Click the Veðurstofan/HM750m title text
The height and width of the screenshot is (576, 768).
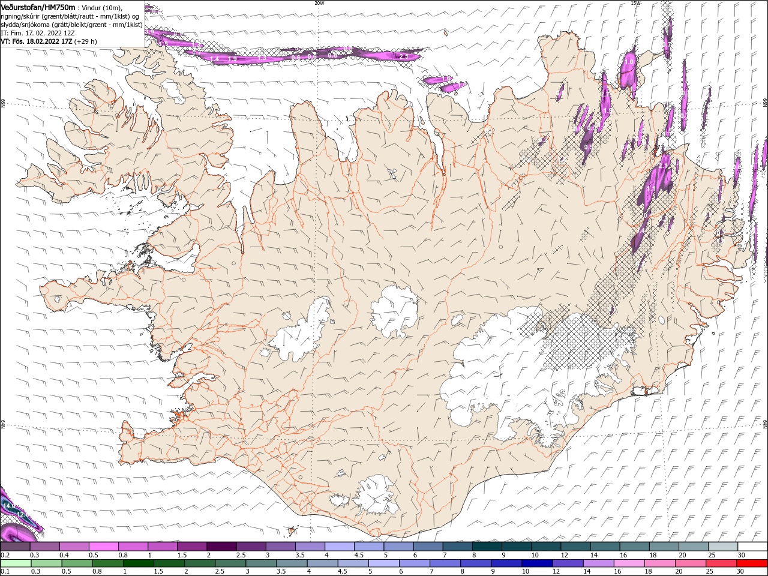point(38,7)
